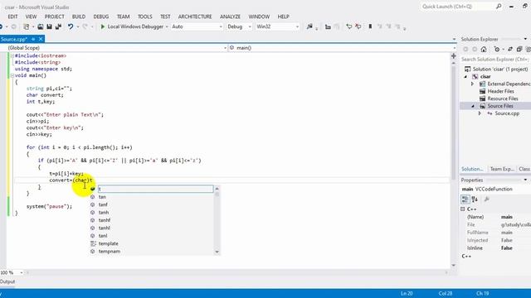Screen dimensions: 531x298
Task: Click the Toggle Bookmark toolbar icon
Action: coord(370,26)
